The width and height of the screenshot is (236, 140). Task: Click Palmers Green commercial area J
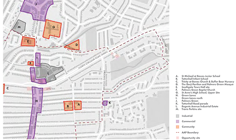coord(37,10)
